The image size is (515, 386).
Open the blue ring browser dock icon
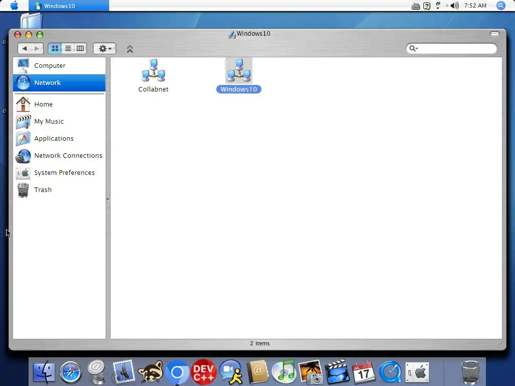(178, 372)
